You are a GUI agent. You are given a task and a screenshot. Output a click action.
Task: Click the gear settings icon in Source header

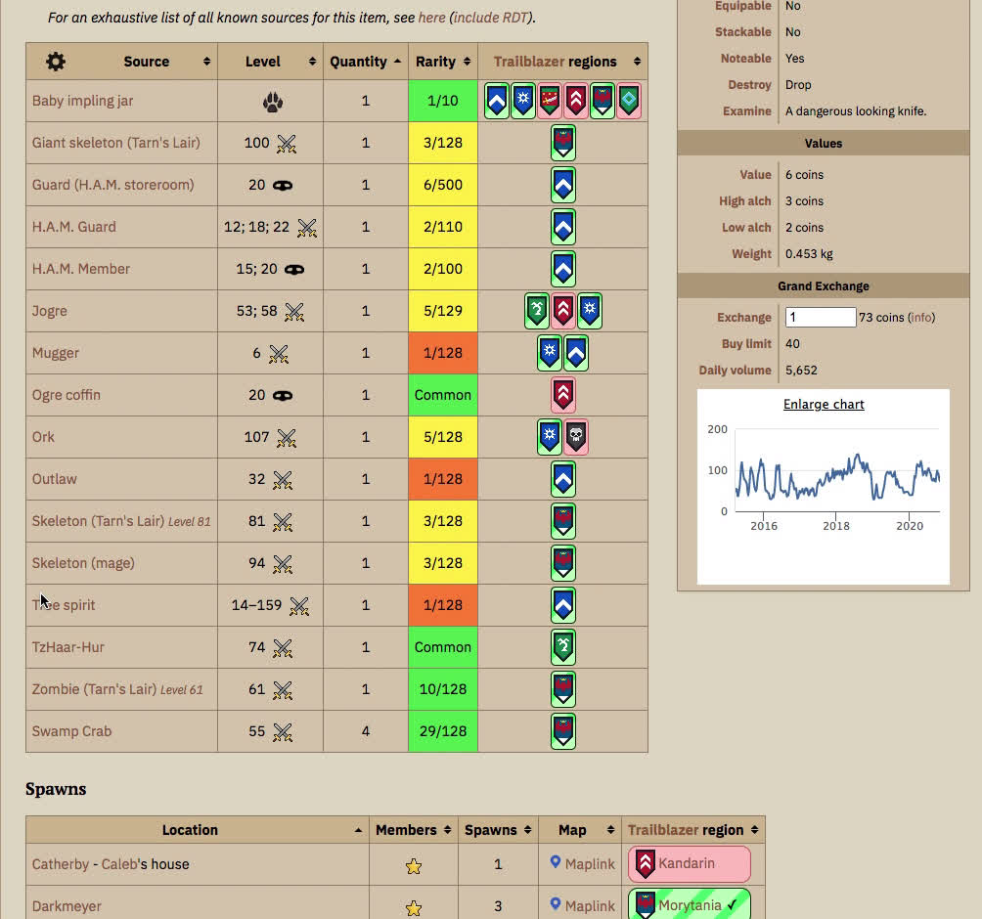click(x=56, y=62)
